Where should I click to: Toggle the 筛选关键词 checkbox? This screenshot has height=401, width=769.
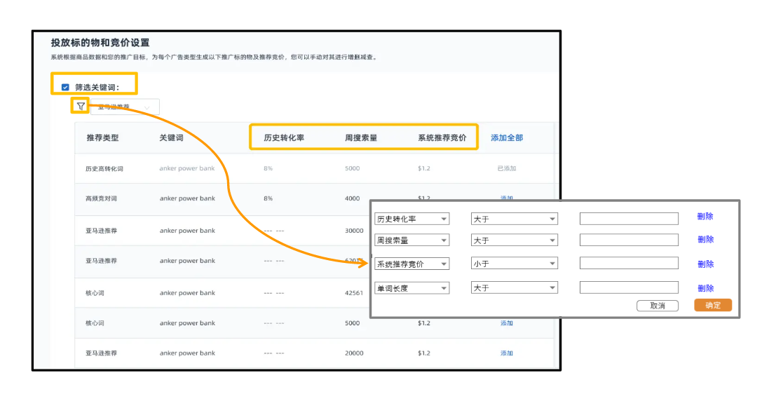65,87
